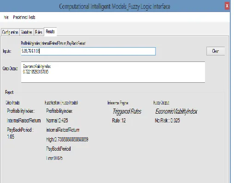Image resolution: width=234 pixels, height=183 pixels.
Task: Focus the Inputs text field
Action: point(88,51)
